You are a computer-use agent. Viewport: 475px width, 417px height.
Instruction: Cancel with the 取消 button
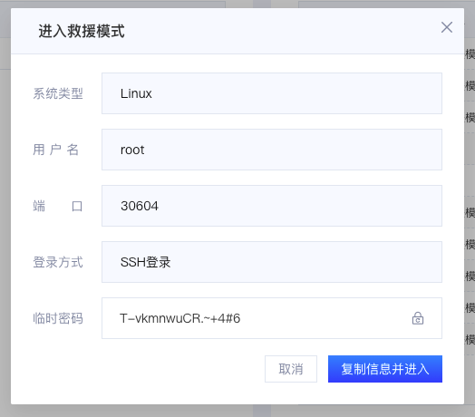(291, 369)
